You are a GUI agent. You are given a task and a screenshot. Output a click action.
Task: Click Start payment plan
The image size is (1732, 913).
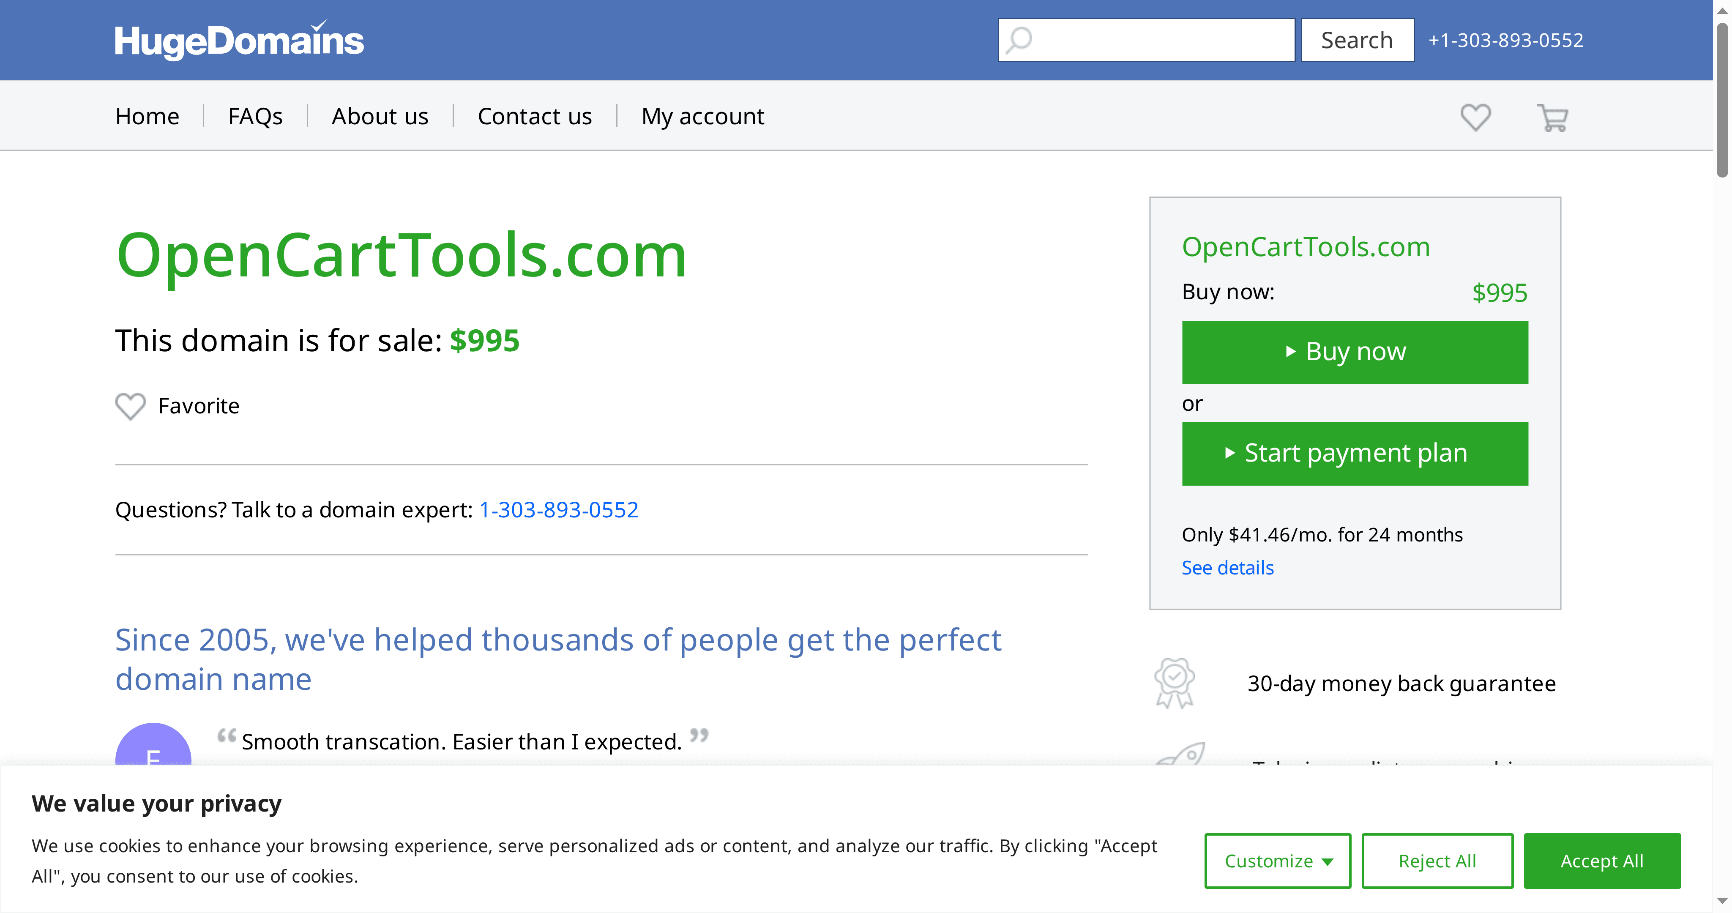(x=1355, y=453)
